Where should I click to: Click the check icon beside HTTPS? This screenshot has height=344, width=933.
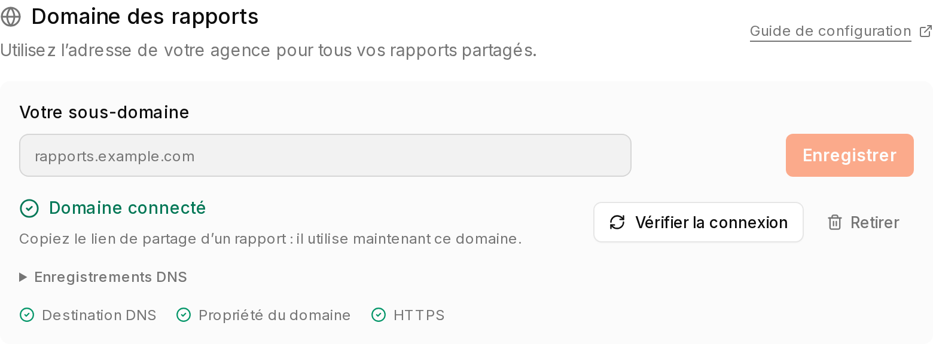[x=379, y=315]
